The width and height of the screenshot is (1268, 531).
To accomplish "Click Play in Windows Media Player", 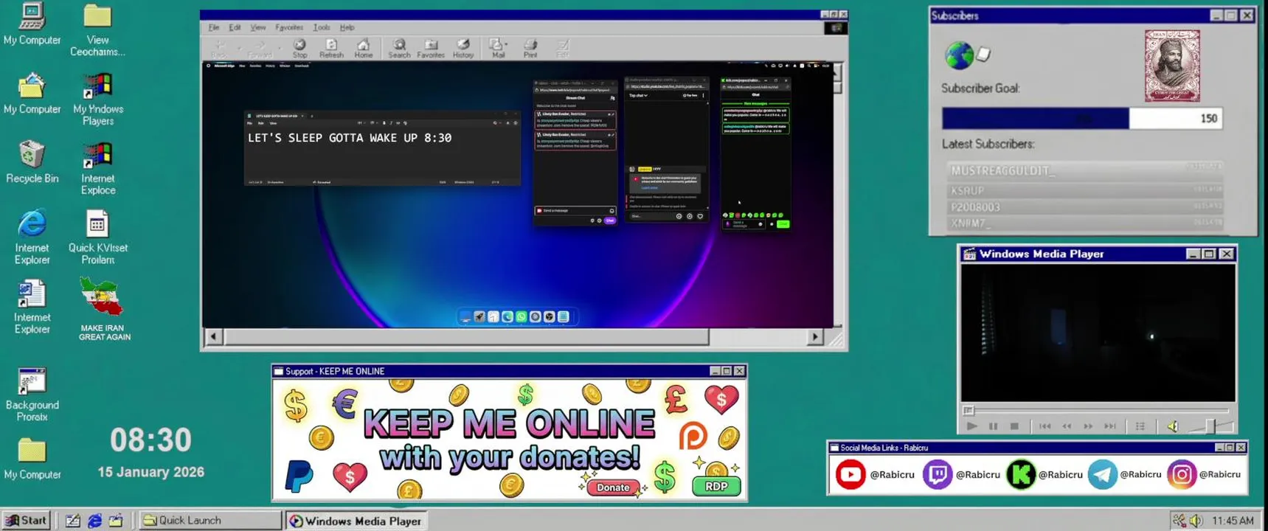I will (x=972, y=426).
